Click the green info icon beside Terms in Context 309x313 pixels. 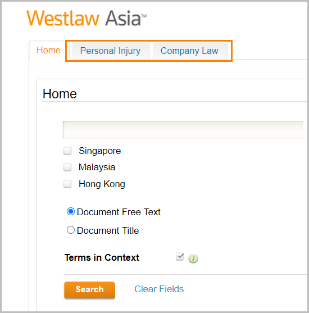click(193, 258)
